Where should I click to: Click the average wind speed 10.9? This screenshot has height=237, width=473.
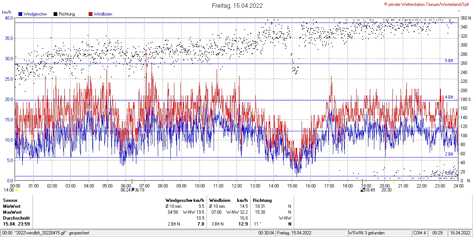coord(200,218)
